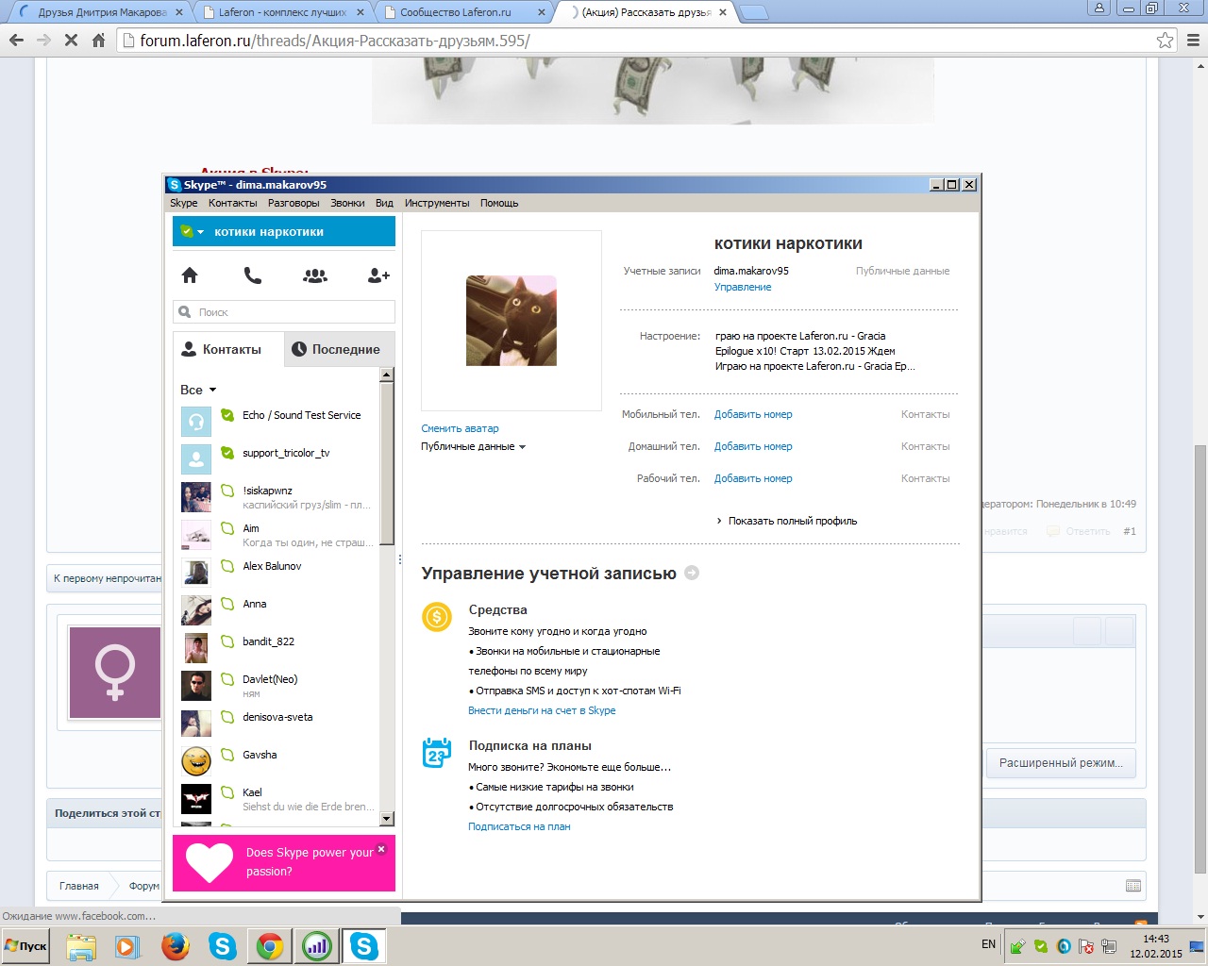1208x966 pixels.
Task: Add a new contact icon
Action: click(x=378, y=275)
